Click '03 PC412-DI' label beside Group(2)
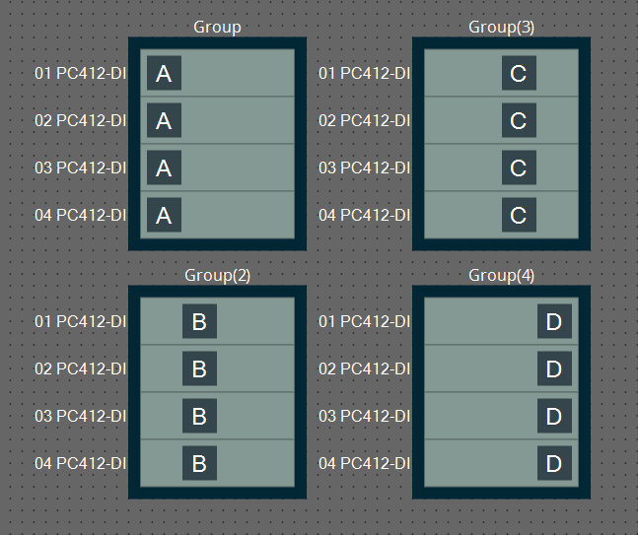638x535 pixels. (x=80, y=416)
